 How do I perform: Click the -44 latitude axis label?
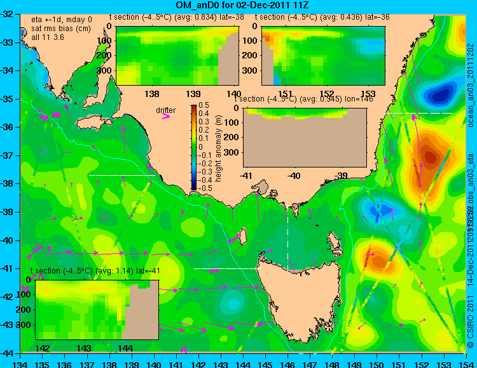click(8, 353)
